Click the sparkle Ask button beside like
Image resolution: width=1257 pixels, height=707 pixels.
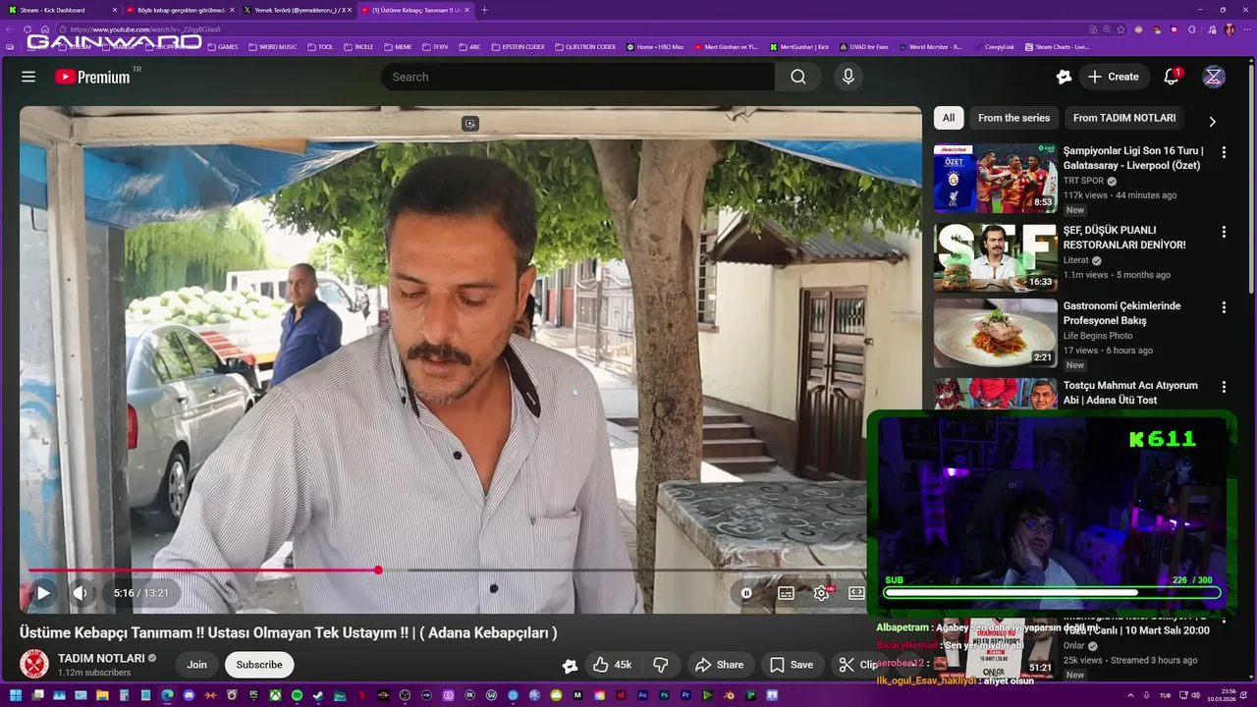pos(570,666)
